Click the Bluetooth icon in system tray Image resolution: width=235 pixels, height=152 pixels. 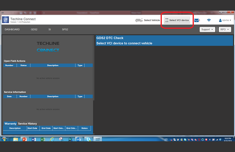pos(210,140)
